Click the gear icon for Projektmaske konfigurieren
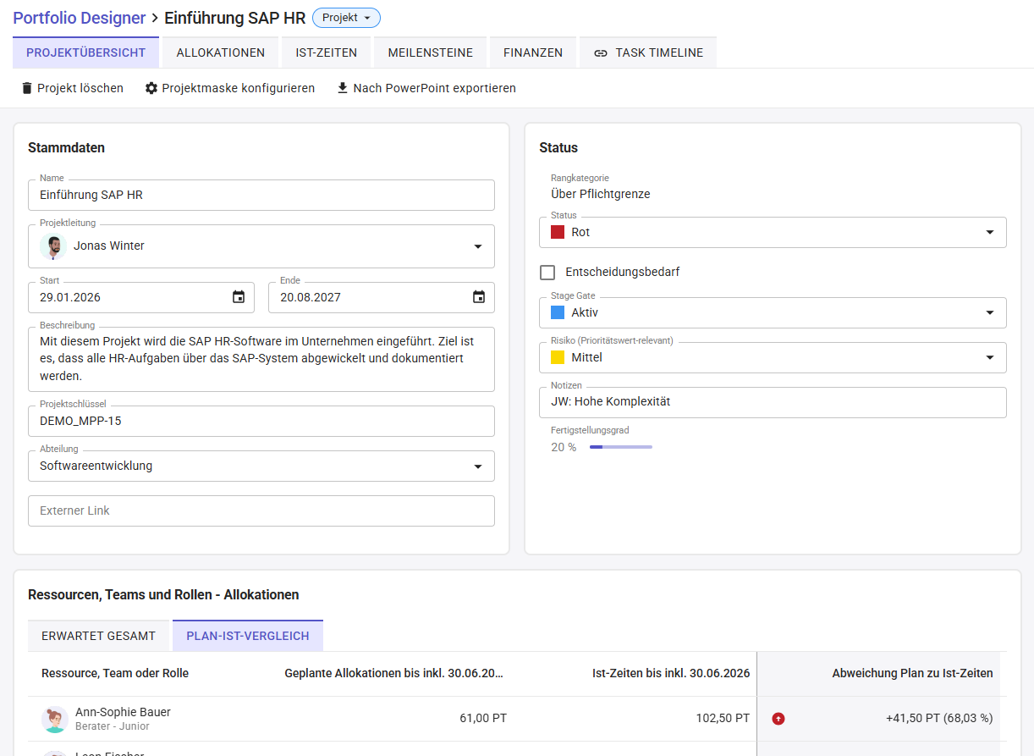This screenshot has width=1034, height=756. 151,88
